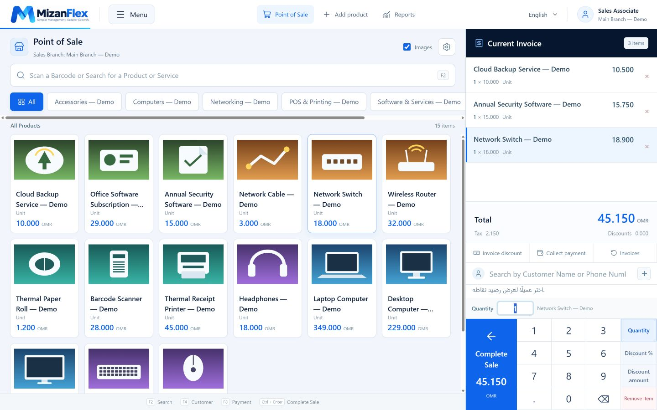This screenshot has width=657, height=410.
Task: Click the Current Invoice header icon
Action: tap(479, 43)
